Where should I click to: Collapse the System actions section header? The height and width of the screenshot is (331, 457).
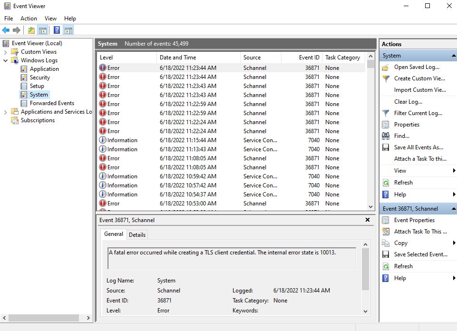[454, 56]
